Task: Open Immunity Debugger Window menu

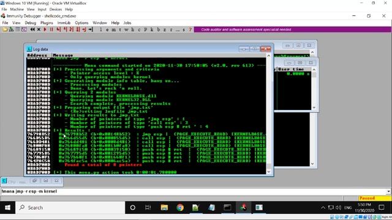Action: pos(100,23)
